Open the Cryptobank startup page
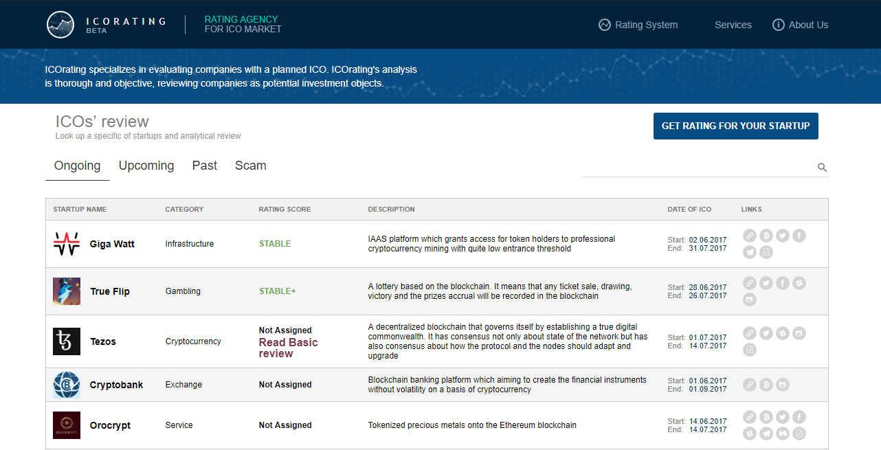881x450 pixels. click(x=117, y=385)
